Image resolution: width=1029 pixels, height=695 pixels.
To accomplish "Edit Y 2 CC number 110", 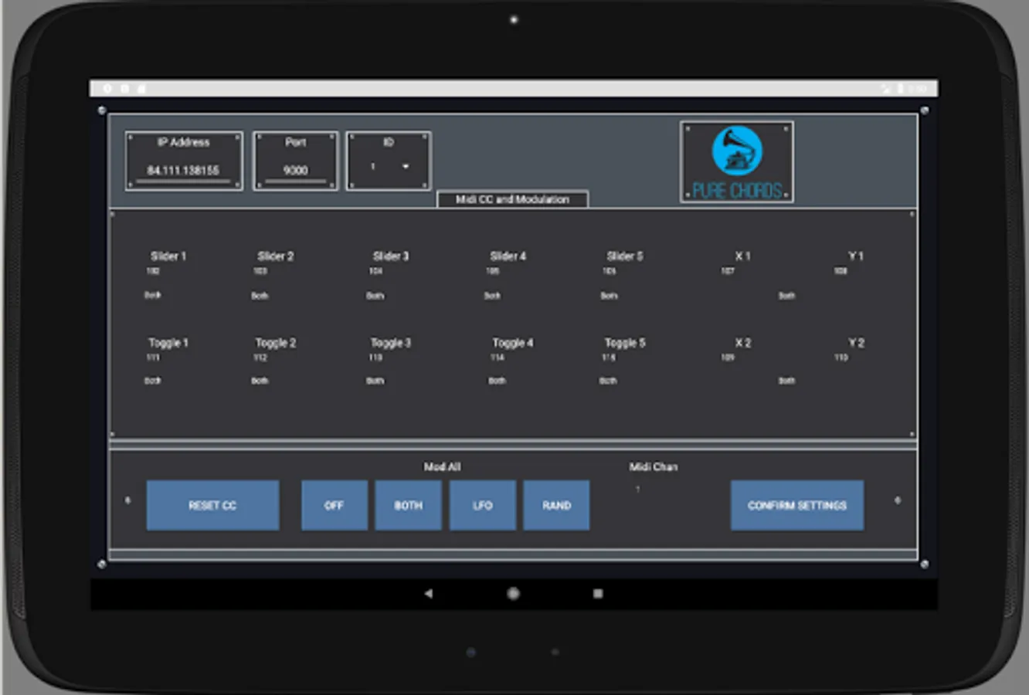I will click(841, 358).
